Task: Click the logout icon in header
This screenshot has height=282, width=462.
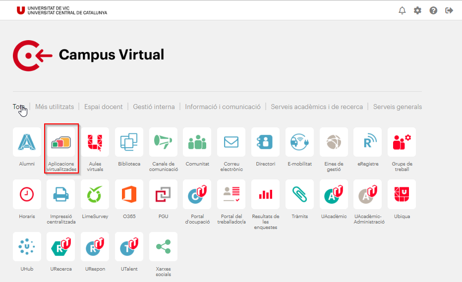Action: [449, 10]
